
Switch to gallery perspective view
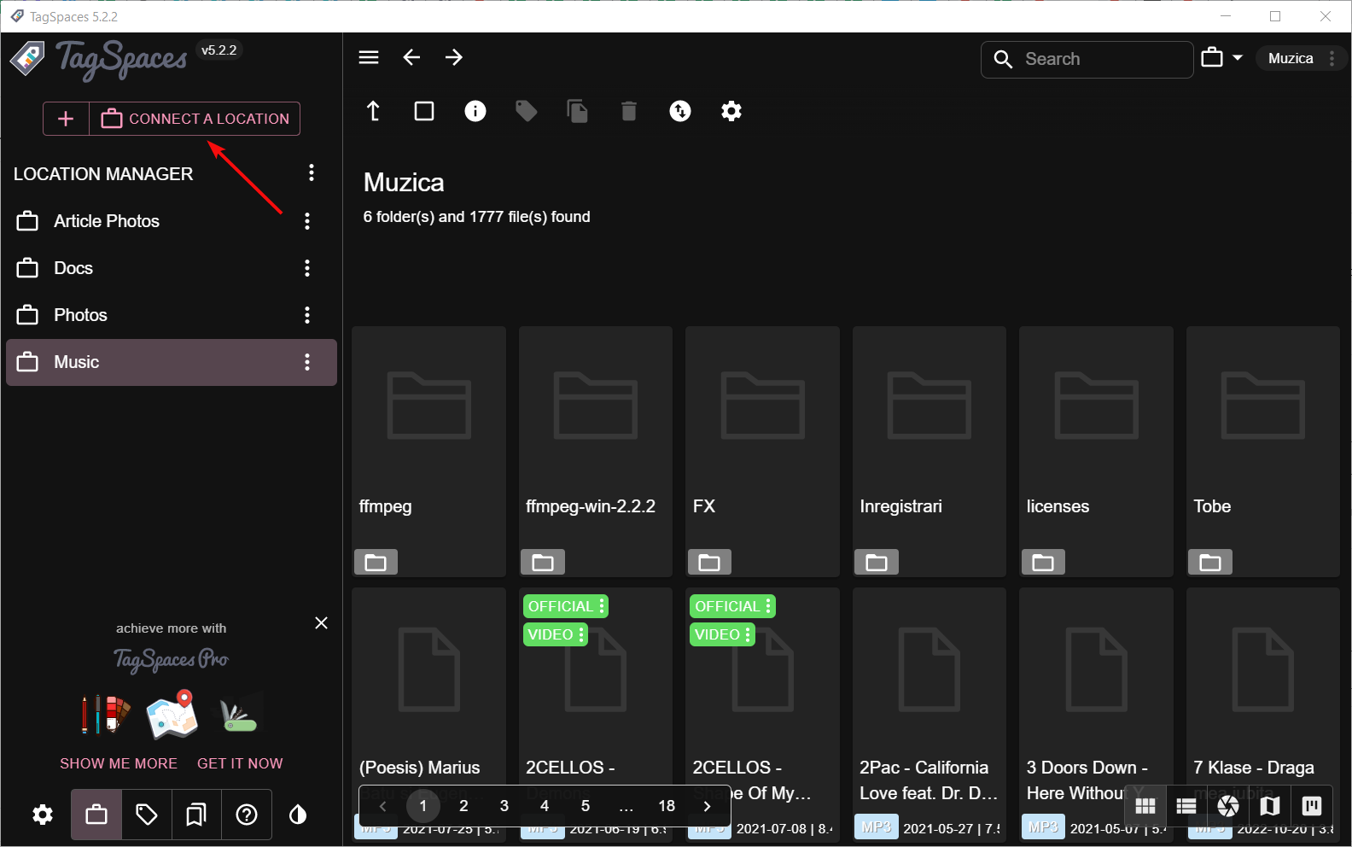1228,806
